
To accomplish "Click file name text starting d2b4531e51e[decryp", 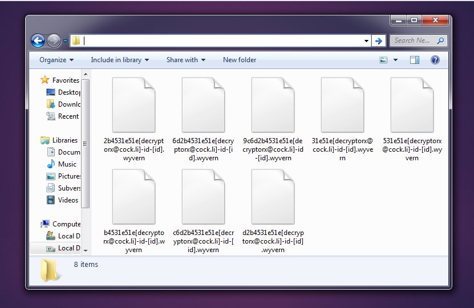I will pos(273,241).
